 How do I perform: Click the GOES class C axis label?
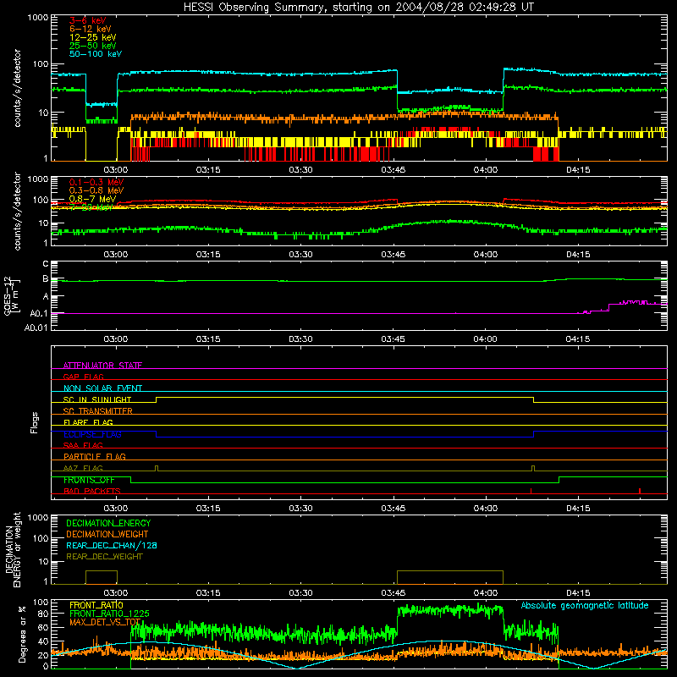coord(46,263)
